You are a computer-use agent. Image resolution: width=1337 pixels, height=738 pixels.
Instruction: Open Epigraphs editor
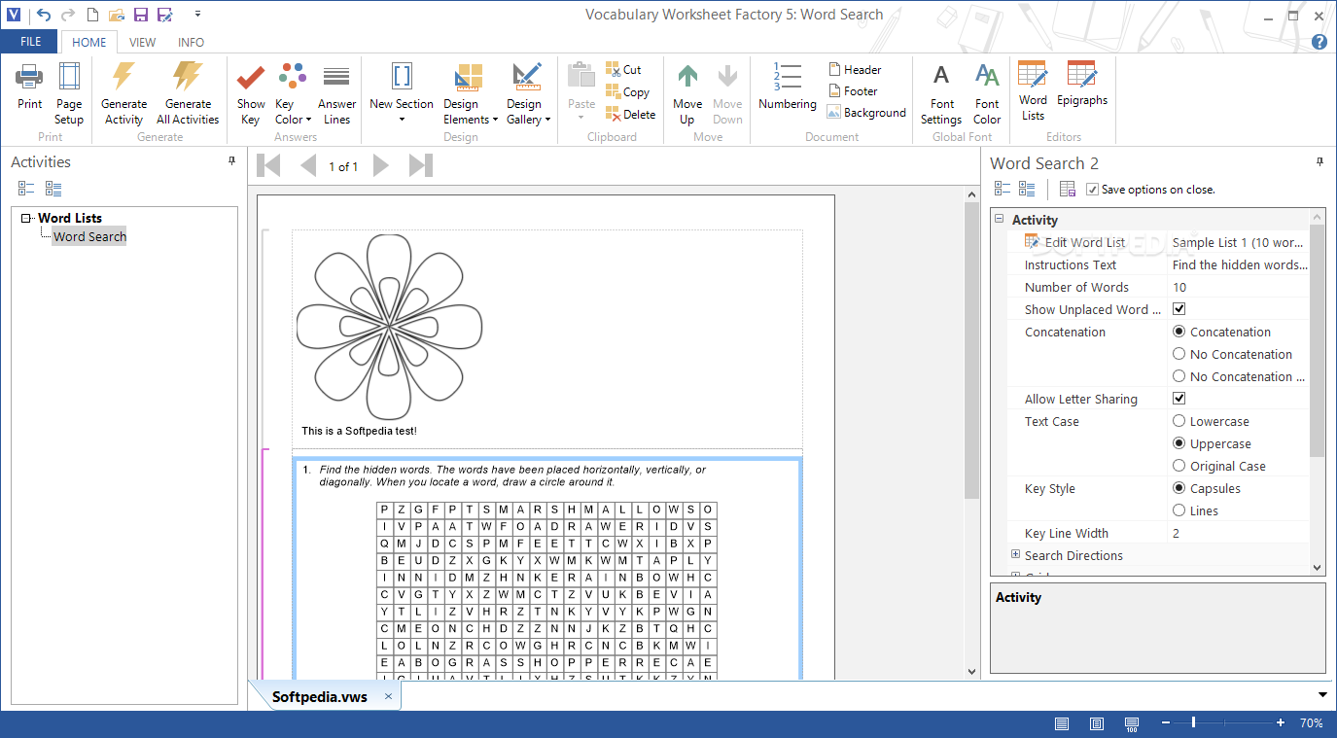click(1082, 83)
